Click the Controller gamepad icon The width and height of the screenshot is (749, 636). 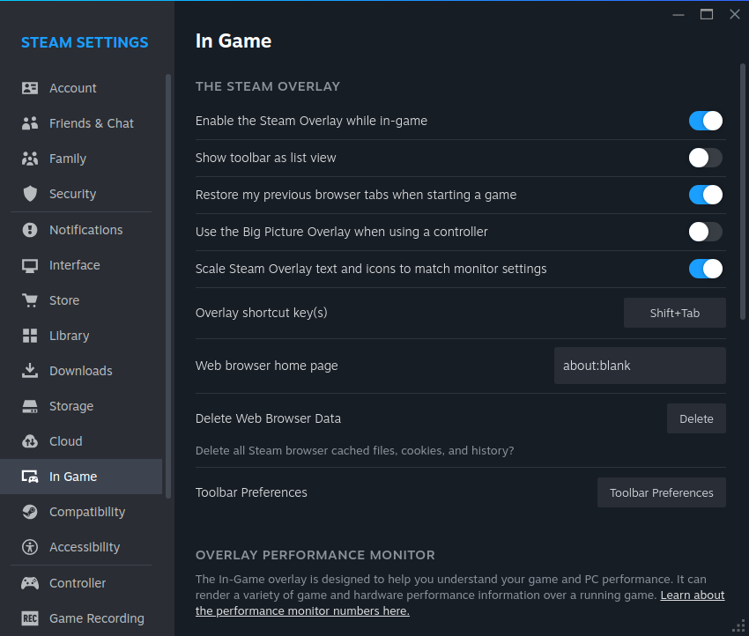[30, 583]
